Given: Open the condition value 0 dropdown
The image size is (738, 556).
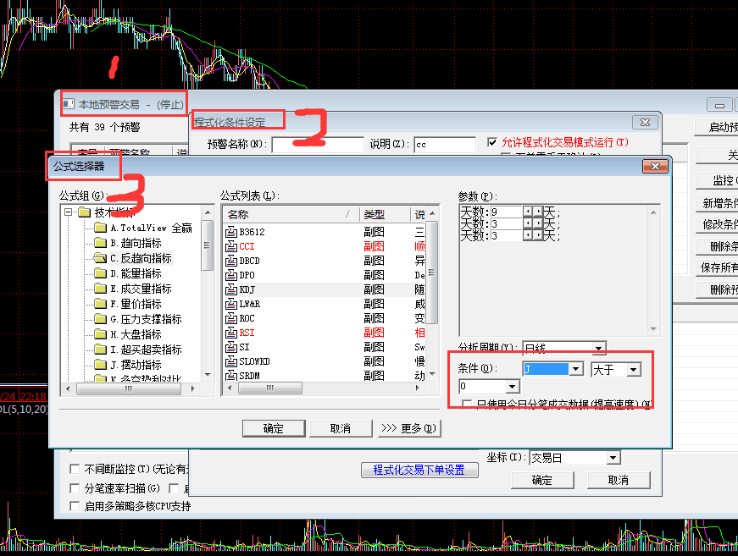Looking at the screenshot, I should tap(512, 387).
